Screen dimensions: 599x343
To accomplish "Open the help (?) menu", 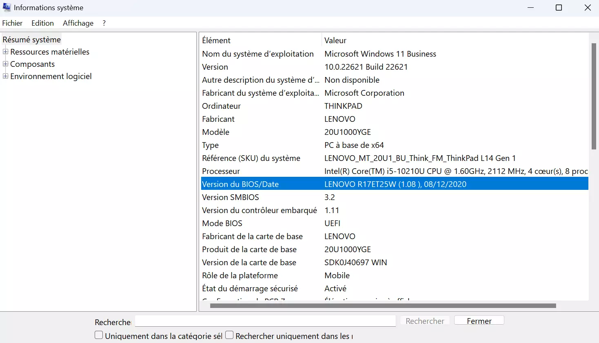I will pos(104,23).
